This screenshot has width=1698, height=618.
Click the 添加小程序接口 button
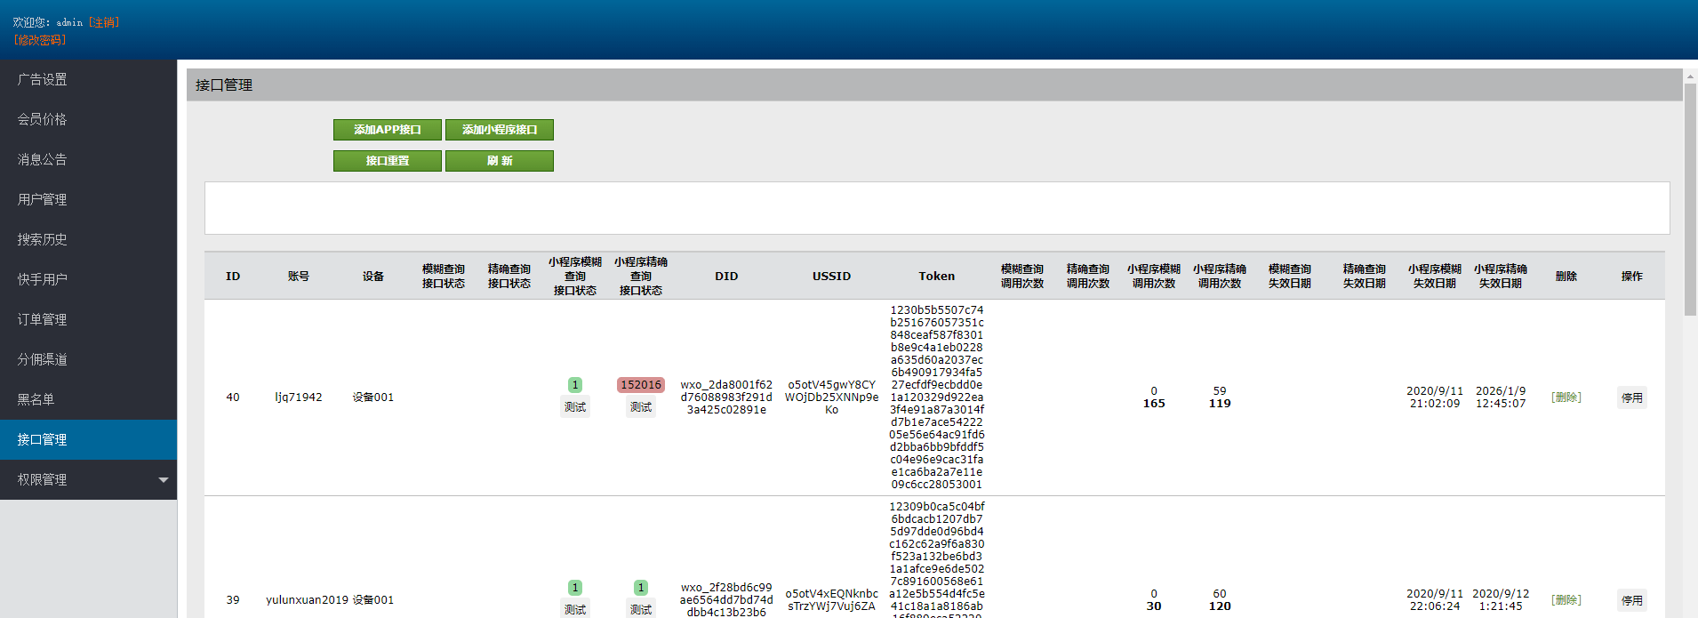499,130
